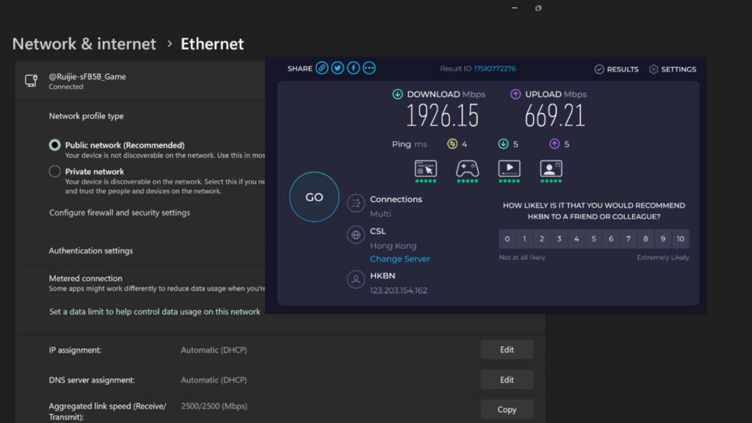Rate HKBN recommendation as 0
This screenshot has height=423, width=752.
(507, 239)
